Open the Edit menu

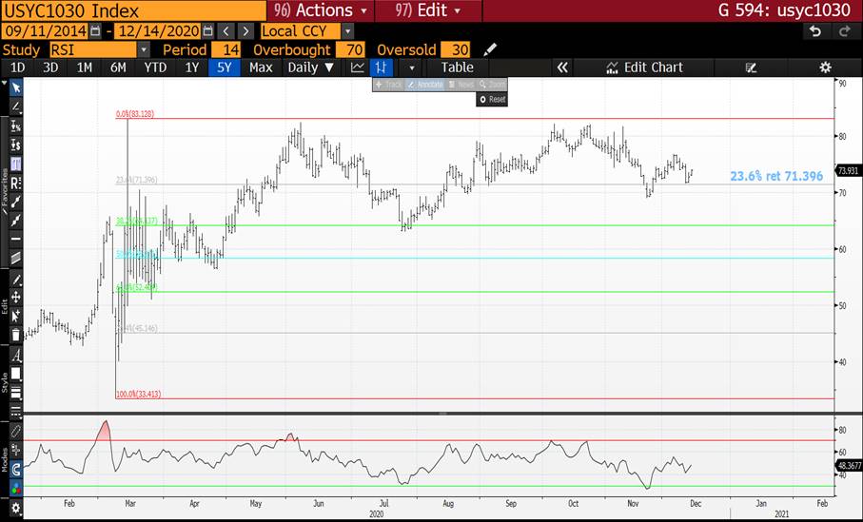click(x=427, y=10)
